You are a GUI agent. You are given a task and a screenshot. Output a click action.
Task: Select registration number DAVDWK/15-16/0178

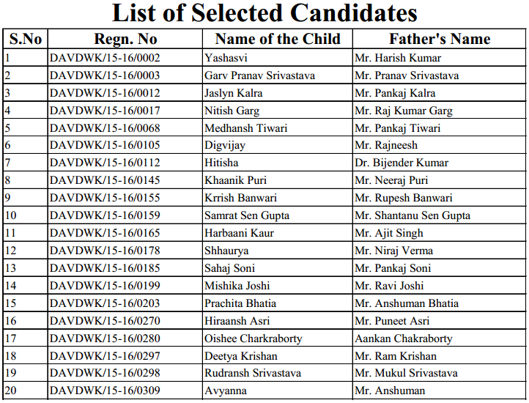coord(105,251)
